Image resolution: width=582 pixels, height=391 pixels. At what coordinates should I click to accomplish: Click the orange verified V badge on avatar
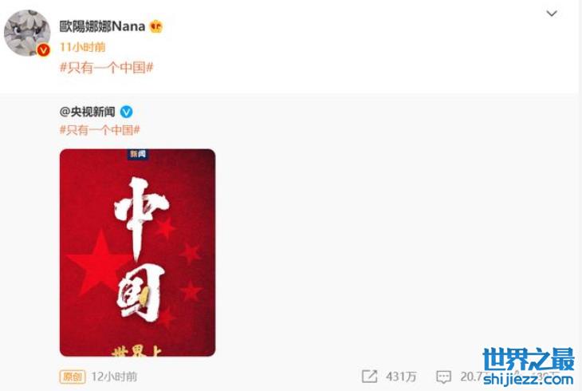(43, 49)
